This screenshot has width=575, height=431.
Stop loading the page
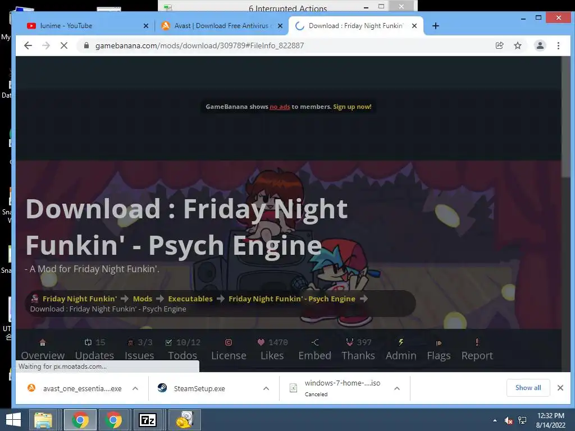pyautogui.click(x=64, y=45)
